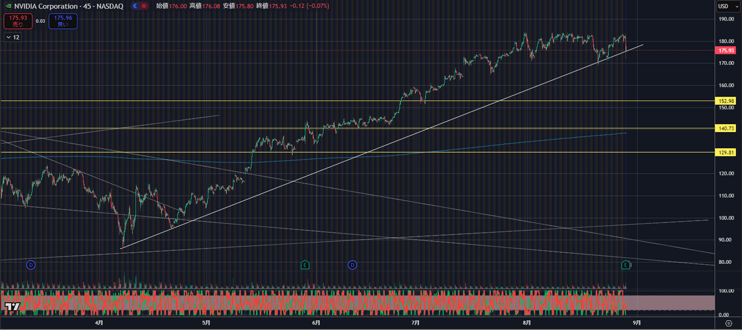The image size is (742, 330).
Task: Click the red 175.93 current price label
Action: 727,50
